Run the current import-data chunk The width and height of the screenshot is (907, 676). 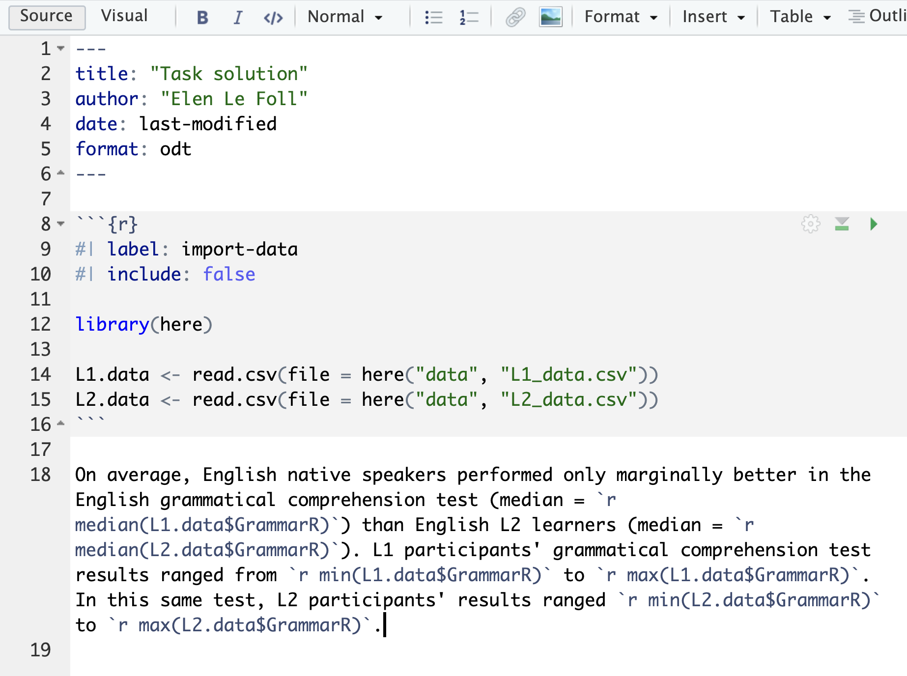tap(873, 224)
